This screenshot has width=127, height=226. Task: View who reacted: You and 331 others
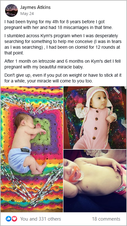pos(41,219)
